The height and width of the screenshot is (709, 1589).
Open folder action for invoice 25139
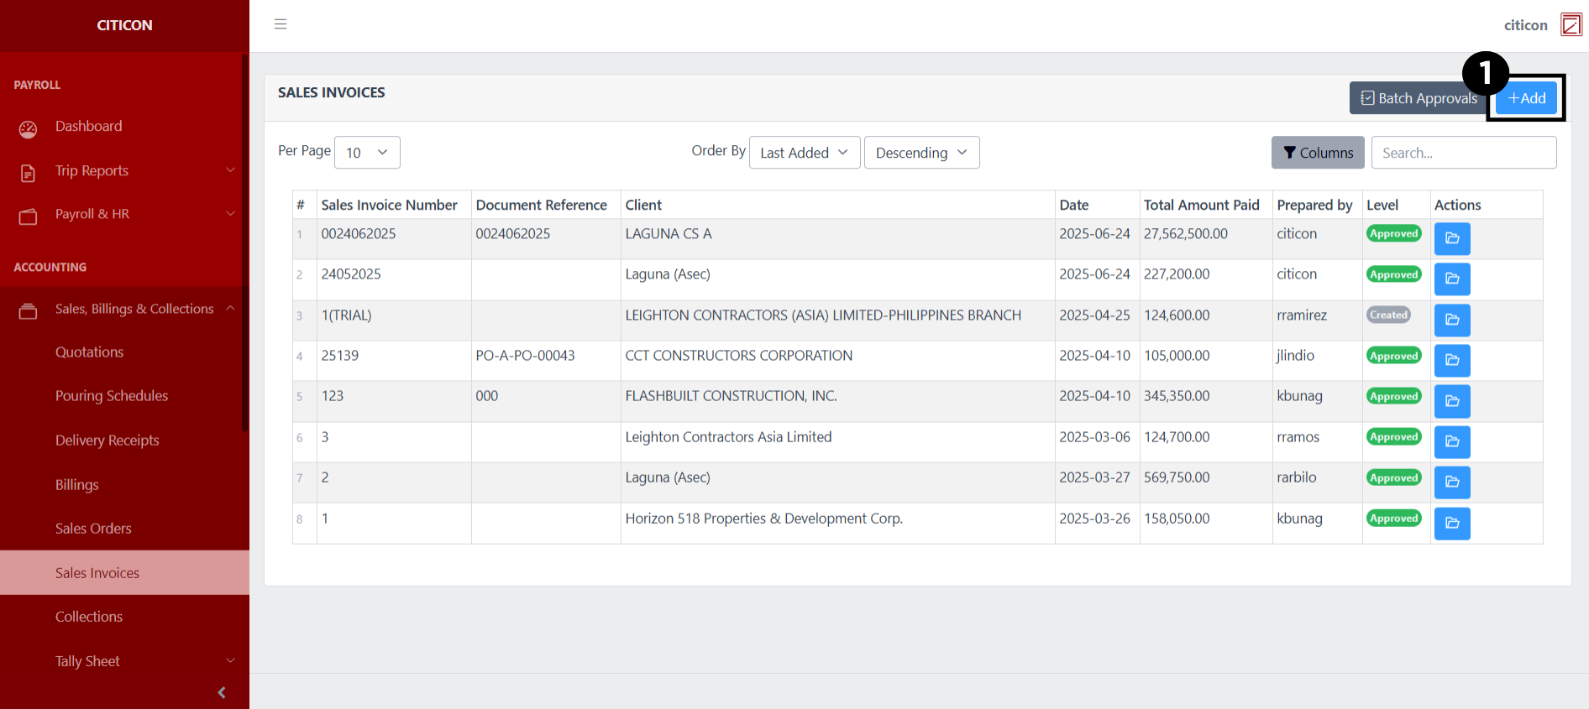1452,360
